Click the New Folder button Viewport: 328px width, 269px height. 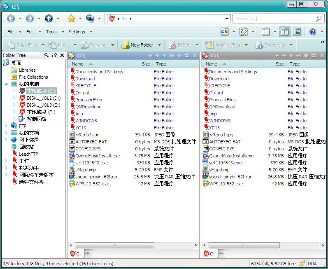(x=137, y=45)
